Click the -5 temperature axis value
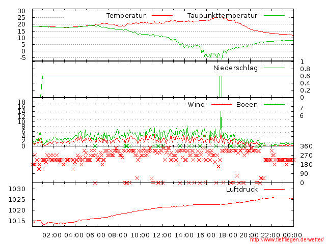This screenshot has height=244, width=326. click(x=22, y=57)
